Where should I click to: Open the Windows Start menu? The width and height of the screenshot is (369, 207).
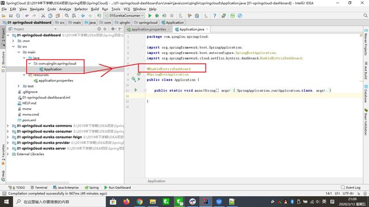coord(6,201)
